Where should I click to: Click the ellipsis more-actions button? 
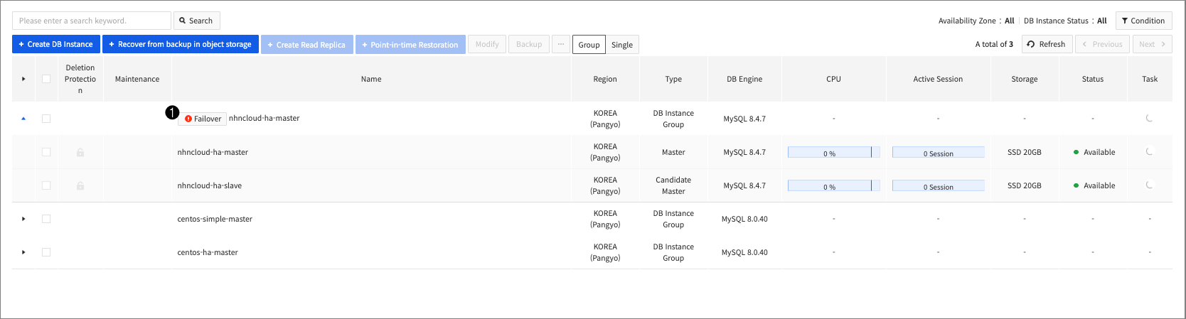(561, 44)
